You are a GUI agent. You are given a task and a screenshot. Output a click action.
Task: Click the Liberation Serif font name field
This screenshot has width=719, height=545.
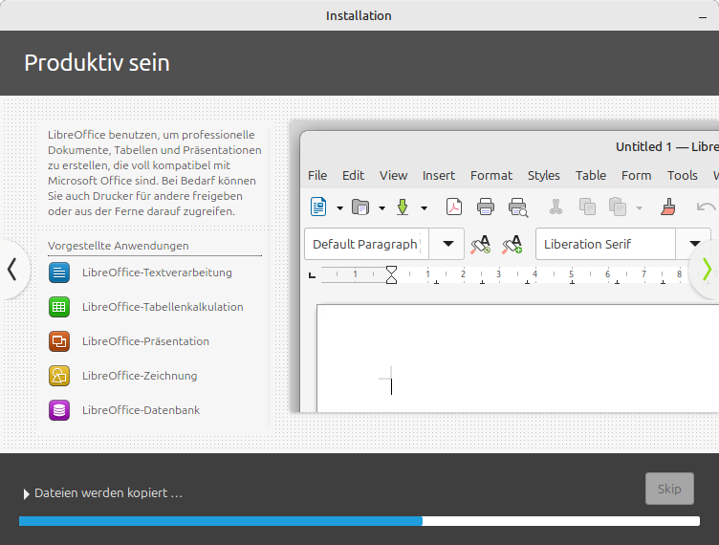click(606, 244)
